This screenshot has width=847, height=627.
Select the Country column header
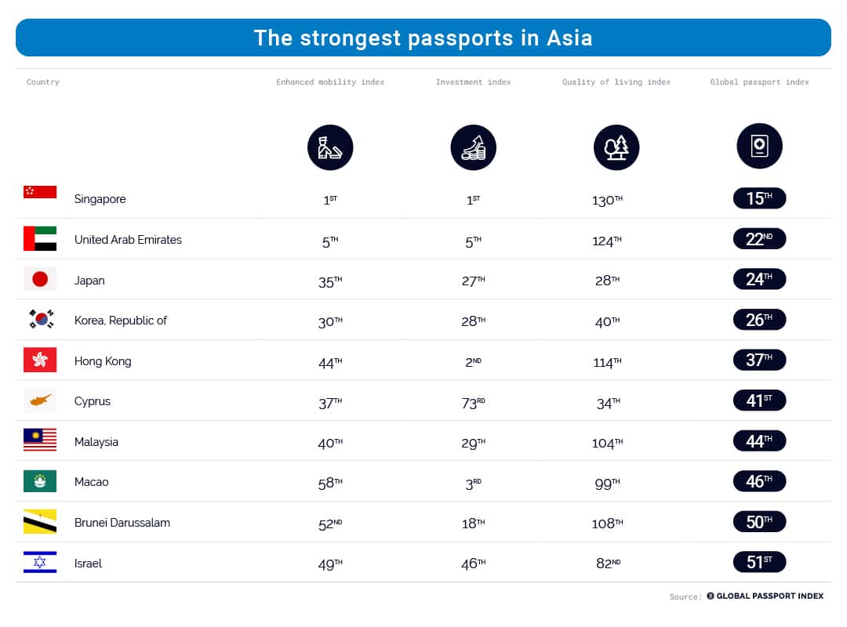point(43,82)
